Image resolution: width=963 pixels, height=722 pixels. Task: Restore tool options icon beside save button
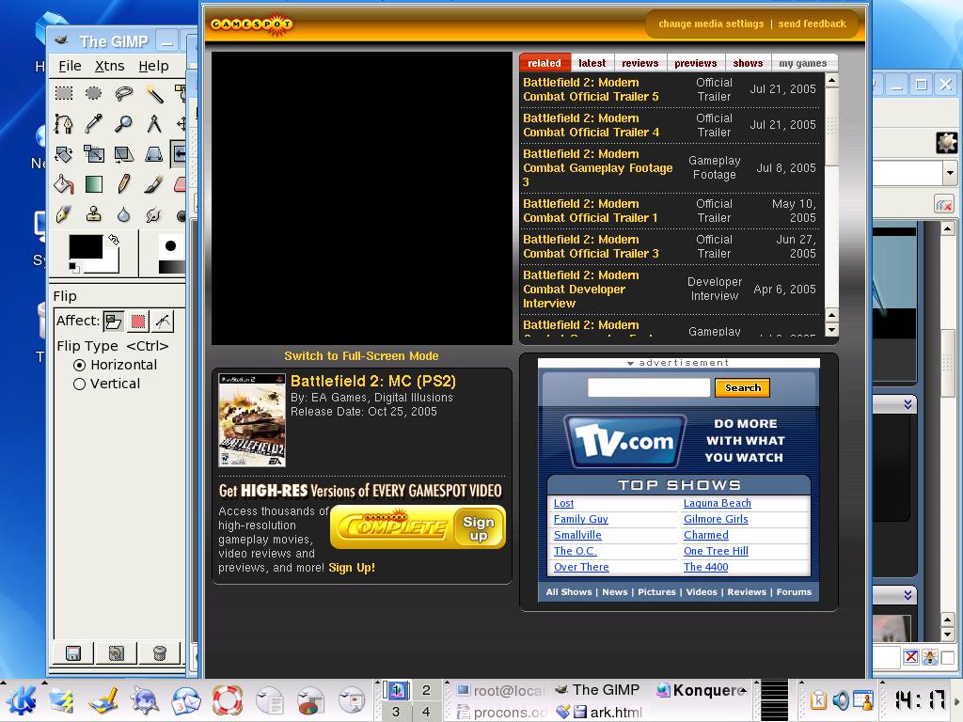[x=116, y=652]
